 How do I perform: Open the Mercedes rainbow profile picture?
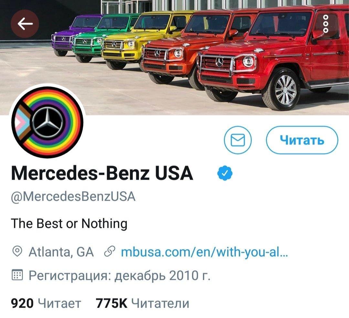47,122
